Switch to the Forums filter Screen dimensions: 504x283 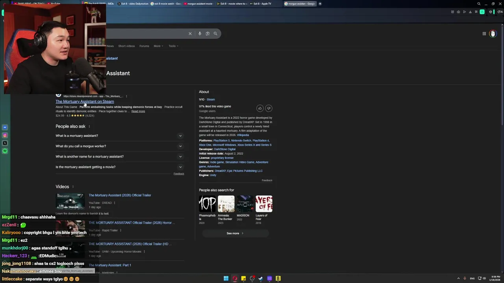144,46
